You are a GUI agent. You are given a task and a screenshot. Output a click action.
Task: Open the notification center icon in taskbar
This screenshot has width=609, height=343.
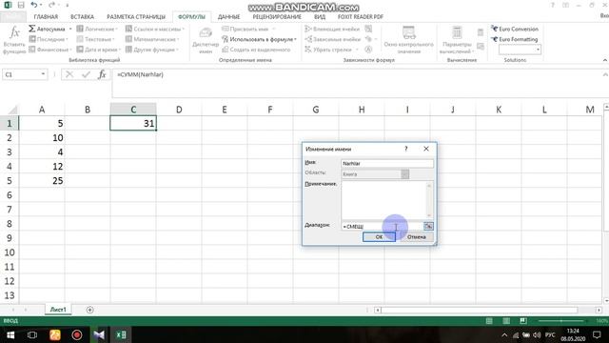[x=597, y=334]
